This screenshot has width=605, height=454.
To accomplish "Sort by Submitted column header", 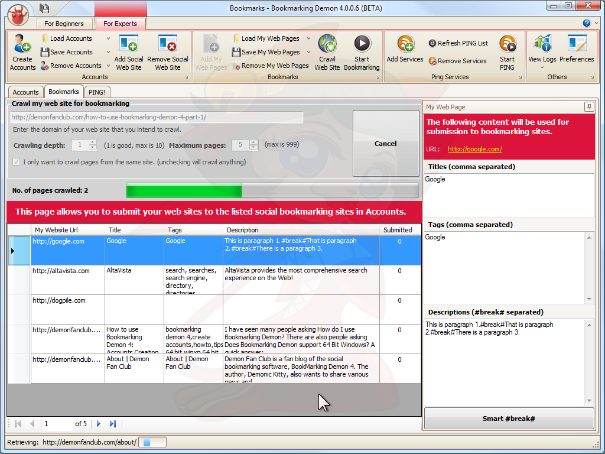I will pos(400,230).
